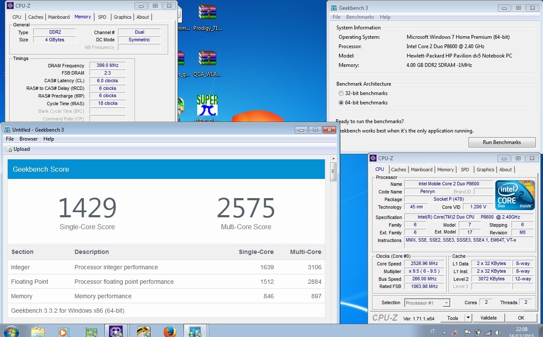This screenshot has width=543, height=337.
Task: Open the Tools dropdown arrow in CPU-Z
Action: (x=468, y=318)
